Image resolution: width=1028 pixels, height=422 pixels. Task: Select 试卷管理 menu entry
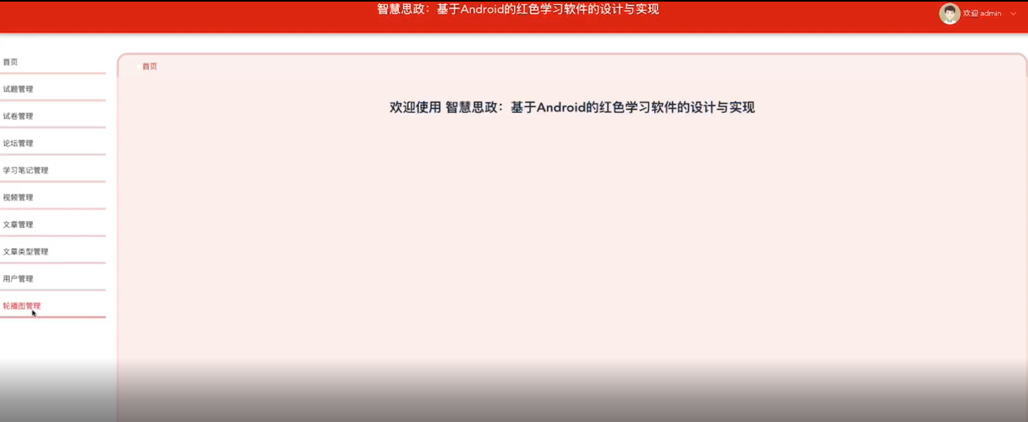[x=52, y=116]
